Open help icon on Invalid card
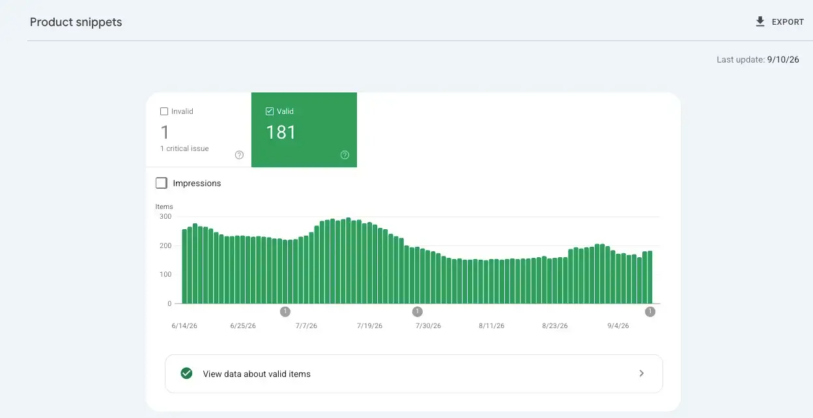The image size is (813, 418). [x=239, y=155]
